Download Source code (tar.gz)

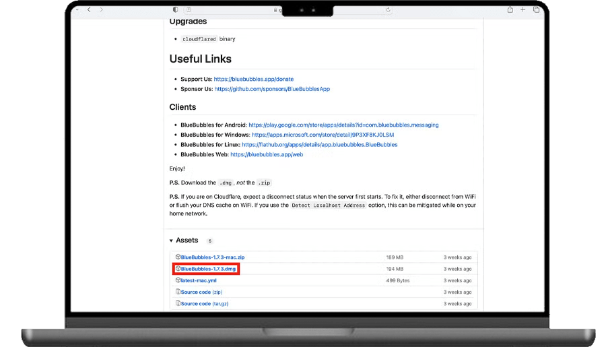205,304
